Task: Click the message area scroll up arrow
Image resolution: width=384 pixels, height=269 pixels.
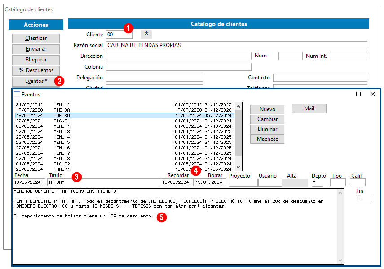Action: pyautogui.click(x=340, y=193)
